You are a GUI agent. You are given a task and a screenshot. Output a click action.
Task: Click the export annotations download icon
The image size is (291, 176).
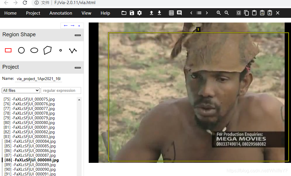tap(159, 13)
